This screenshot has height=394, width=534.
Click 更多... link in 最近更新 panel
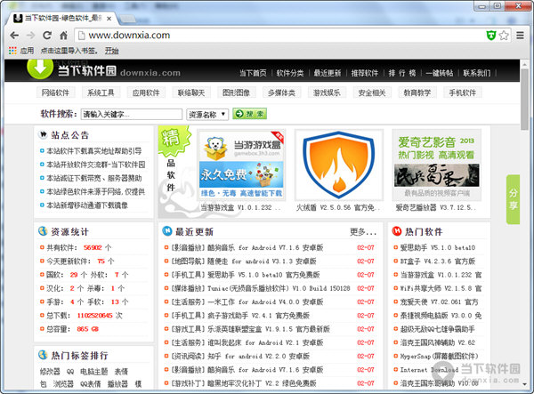[363, 232]
